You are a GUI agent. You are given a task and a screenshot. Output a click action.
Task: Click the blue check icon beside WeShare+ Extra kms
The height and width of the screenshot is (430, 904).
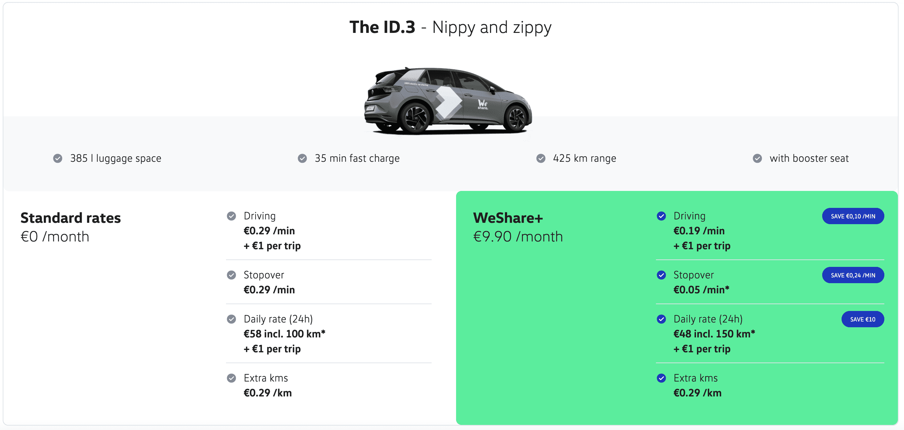coord(661,378)
